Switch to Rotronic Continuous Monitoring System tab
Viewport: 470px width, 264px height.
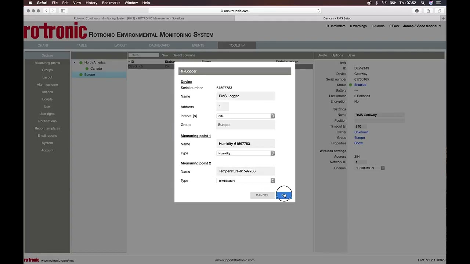[129, 18]
